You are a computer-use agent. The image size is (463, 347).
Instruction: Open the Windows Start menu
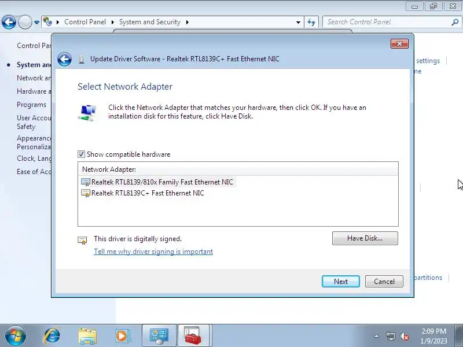[16, 336]
